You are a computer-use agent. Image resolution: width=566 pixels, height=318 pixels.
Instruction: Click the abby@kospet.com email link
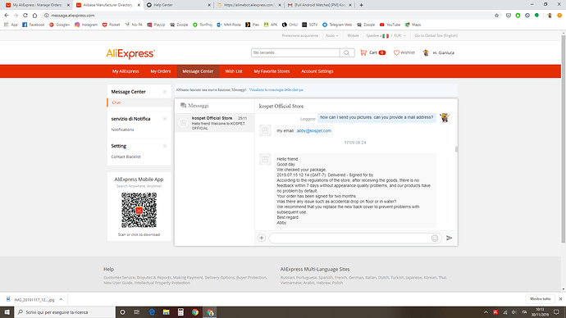click(314, 131)
